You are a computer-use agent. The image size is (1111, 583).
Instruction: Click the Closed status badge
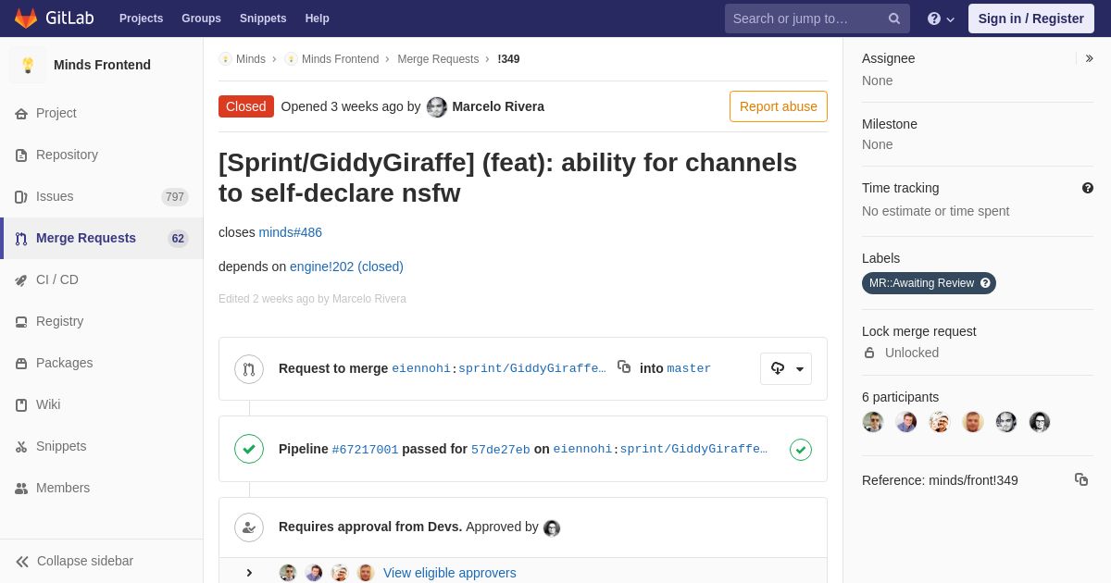[x=246, y=106]
